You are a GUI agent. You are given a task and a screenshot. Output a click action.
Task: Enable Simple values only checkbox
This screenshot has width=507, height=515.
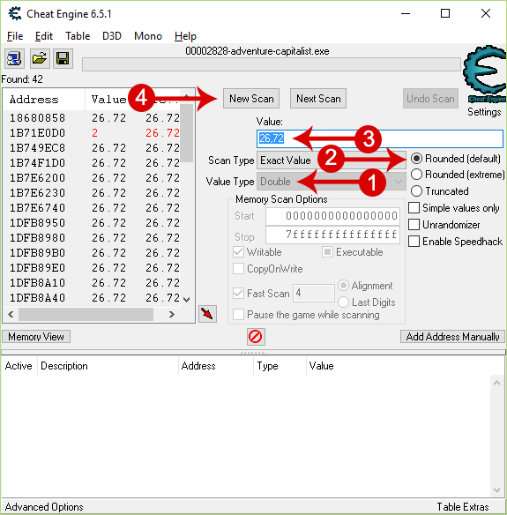pos(414,208)
